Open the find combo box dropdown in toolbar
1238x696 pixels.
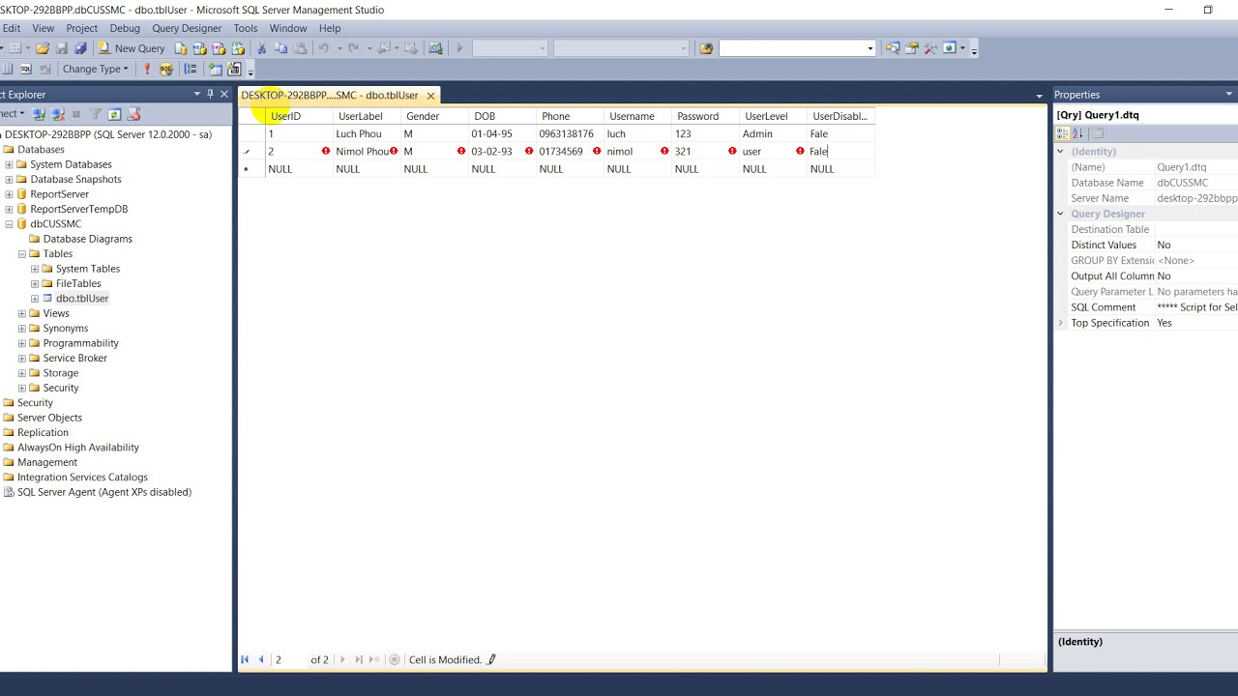tap(870, 48)
